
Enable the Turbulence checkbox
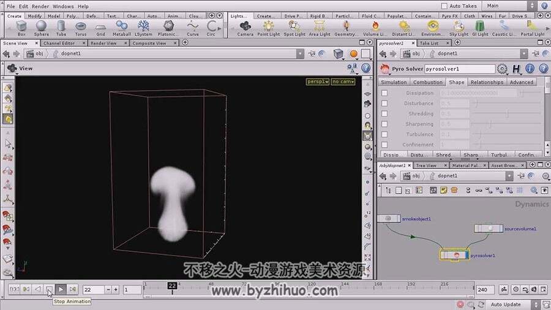(384, 134)
